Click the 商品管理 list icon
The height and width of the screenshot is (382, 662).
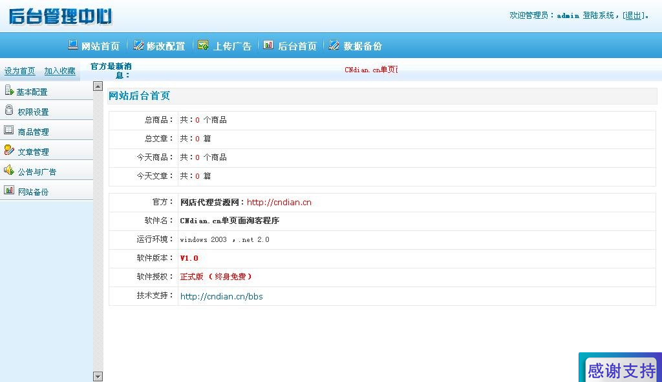[9, 130]
